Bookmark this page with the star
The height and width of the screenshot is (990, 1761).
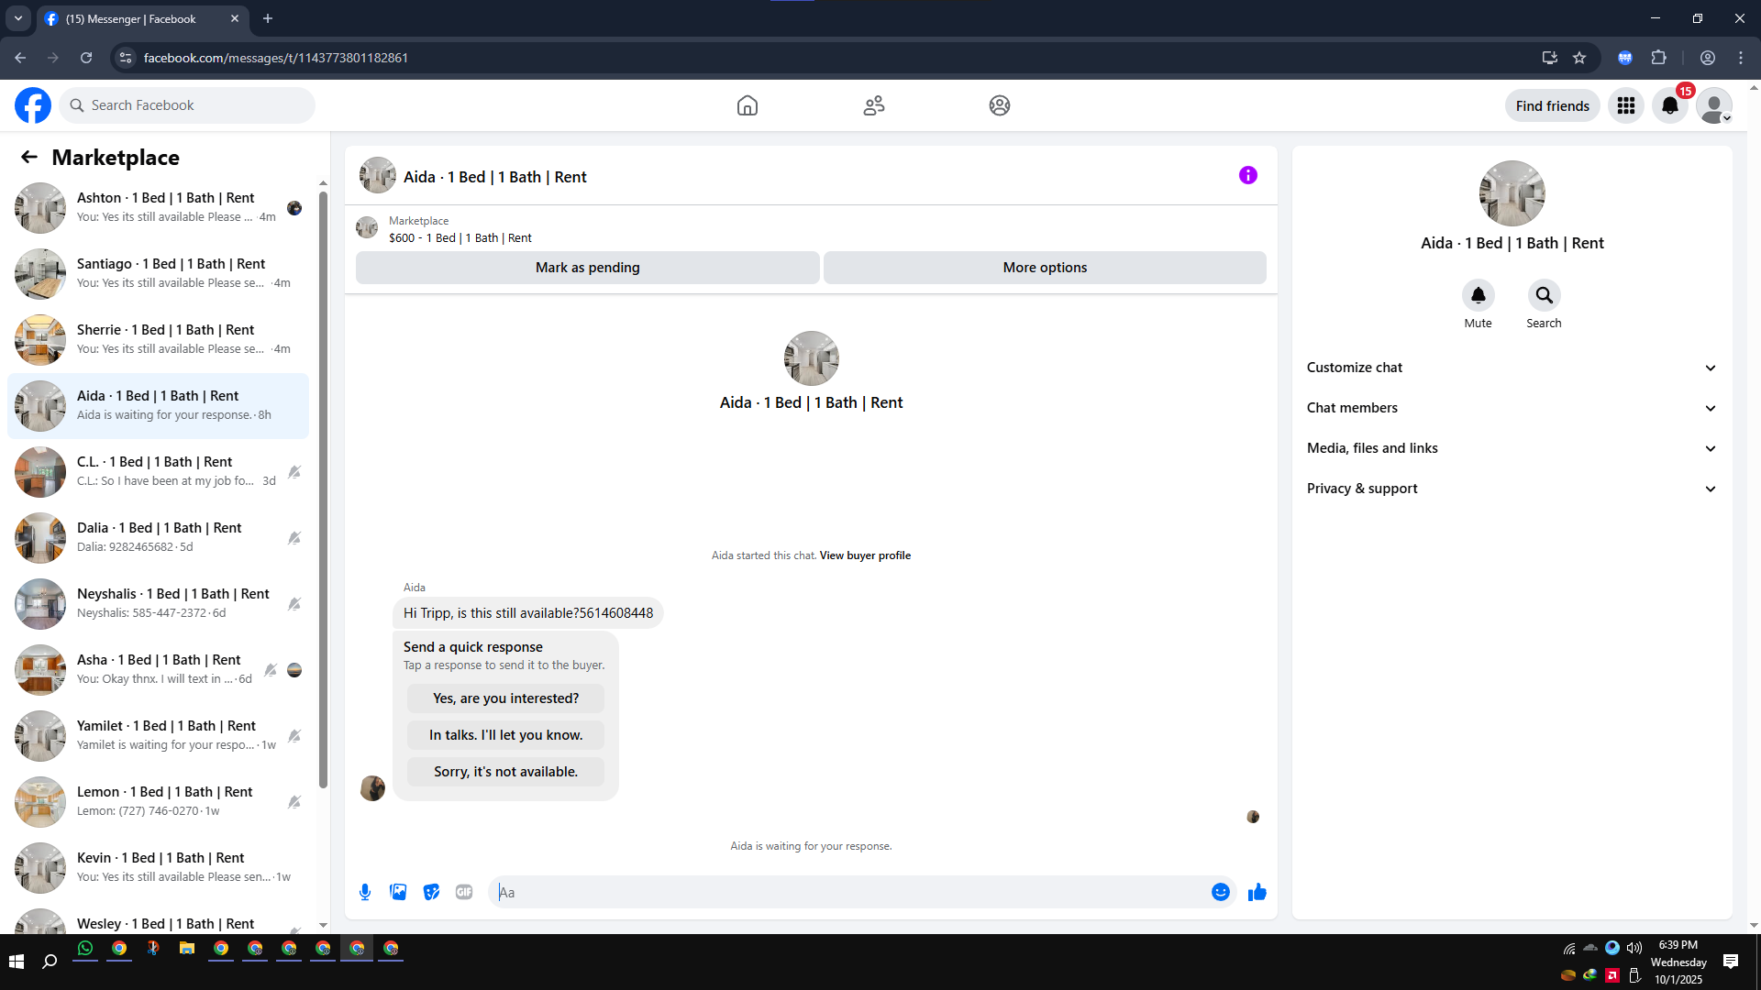click(x=1579, y=58)
